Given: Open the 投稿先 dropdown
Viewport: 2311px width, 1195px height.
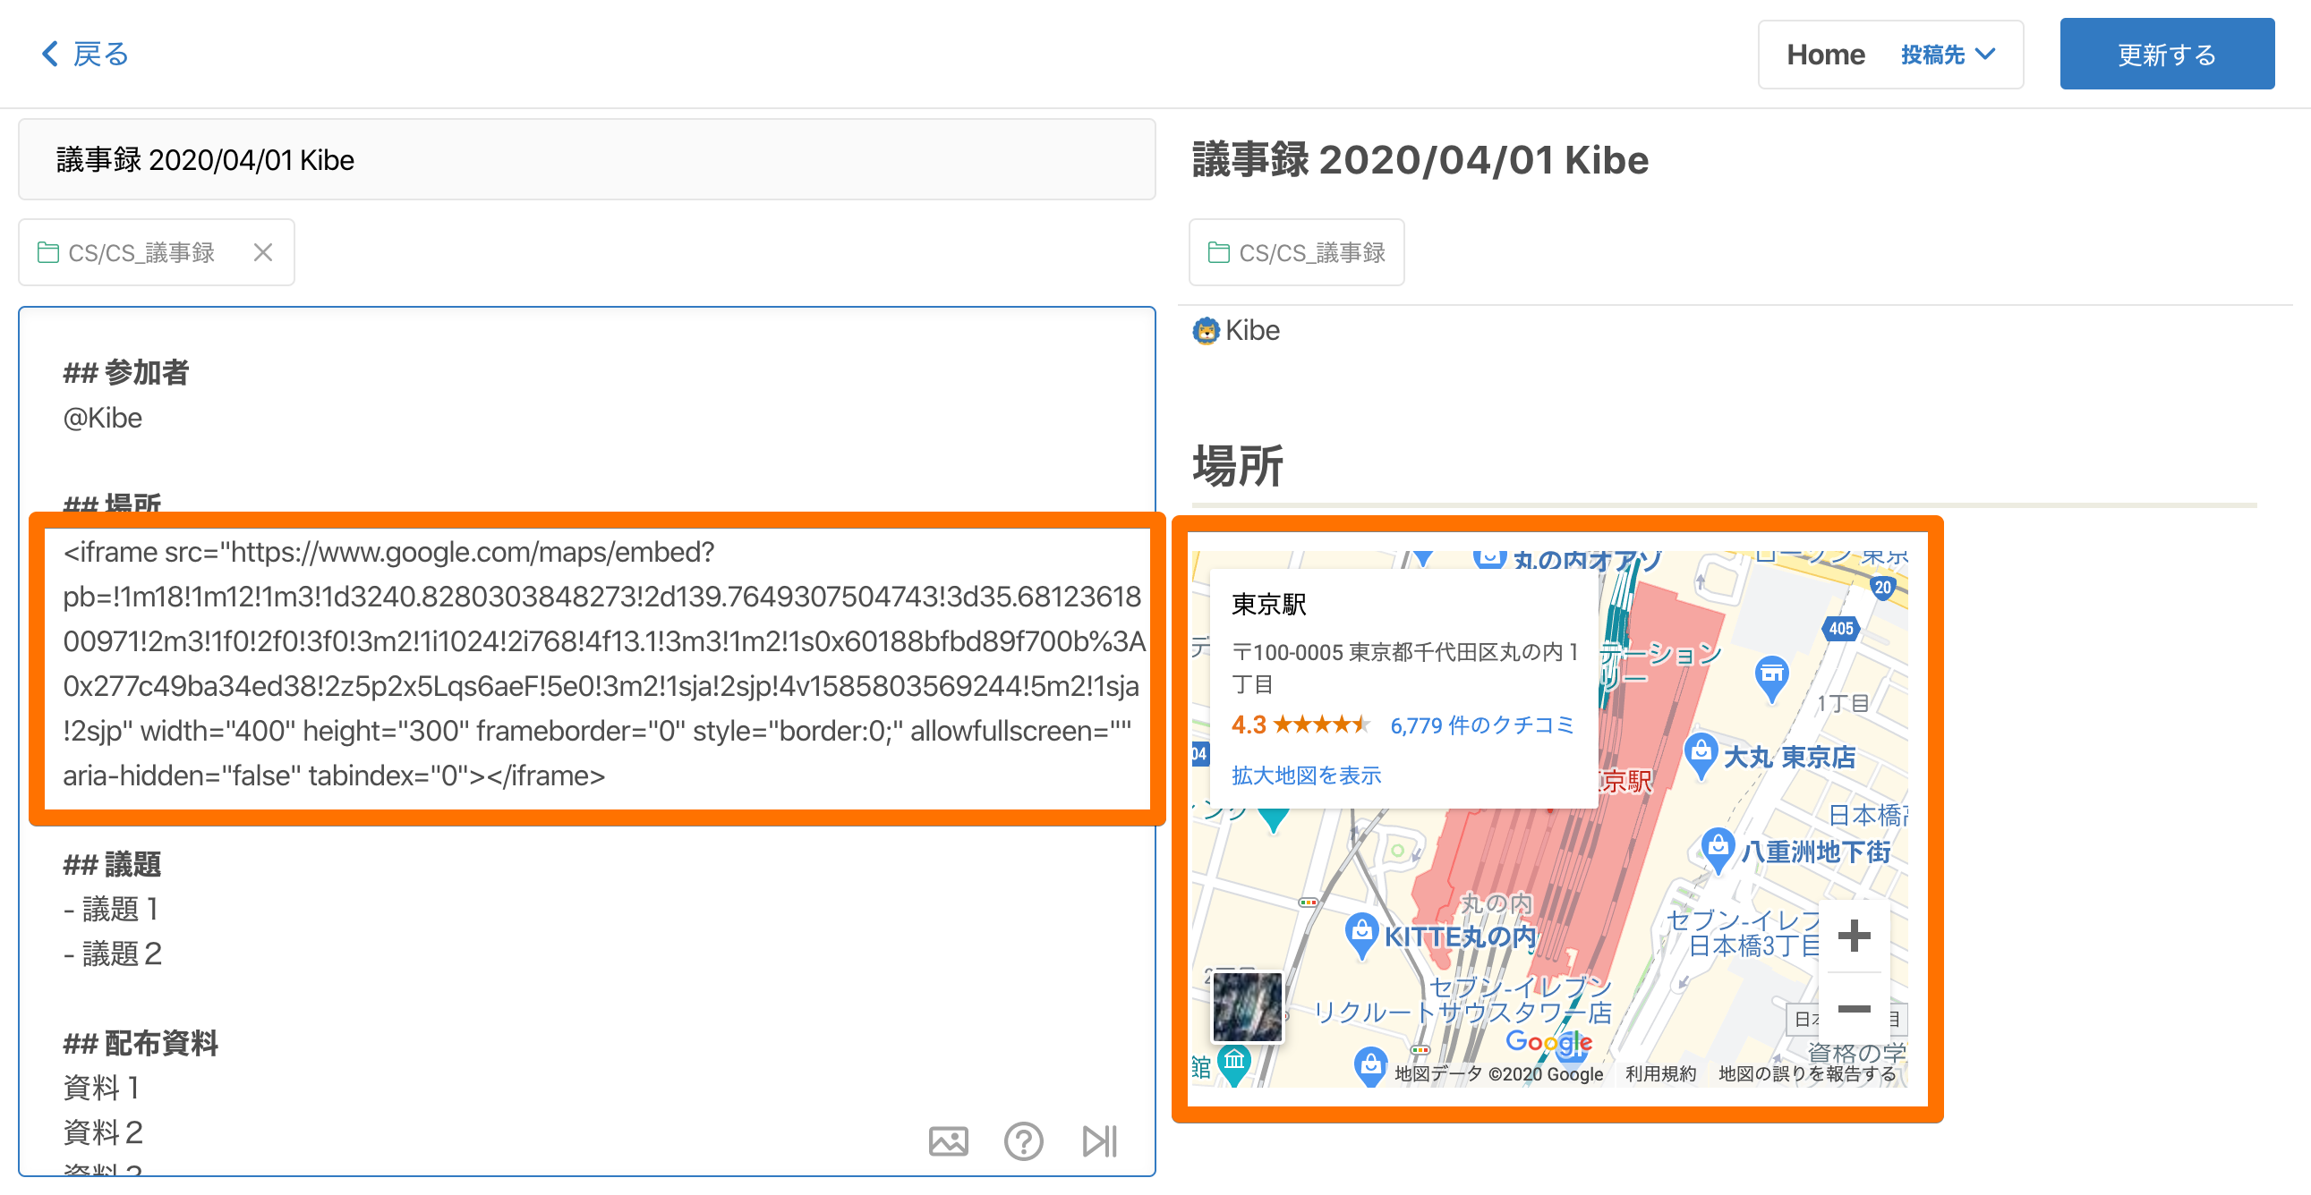Looking at the screenshot, I should coord(1947,55).
